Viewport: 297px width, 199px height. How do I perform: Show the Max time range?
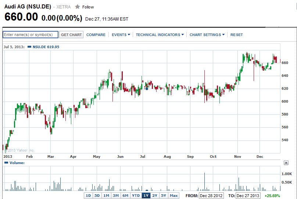(174, 196)
